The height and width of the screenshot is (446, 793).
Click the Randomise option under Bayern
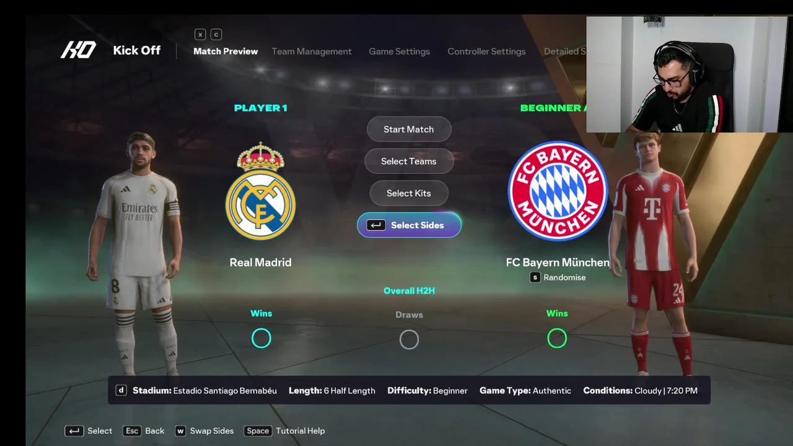564,278
